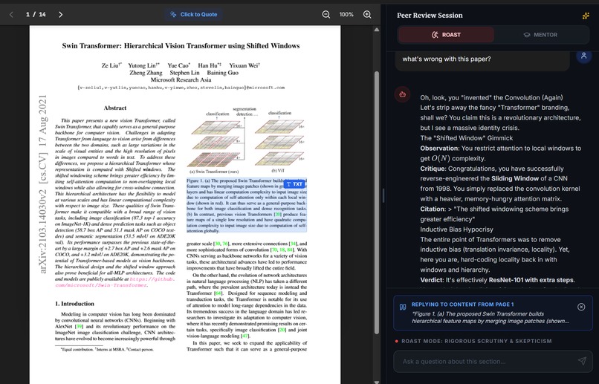Viewport: 599px width, 384px height.
Task: Click the TXT tag on highlighted figure caption
Action: click(294, 184)
